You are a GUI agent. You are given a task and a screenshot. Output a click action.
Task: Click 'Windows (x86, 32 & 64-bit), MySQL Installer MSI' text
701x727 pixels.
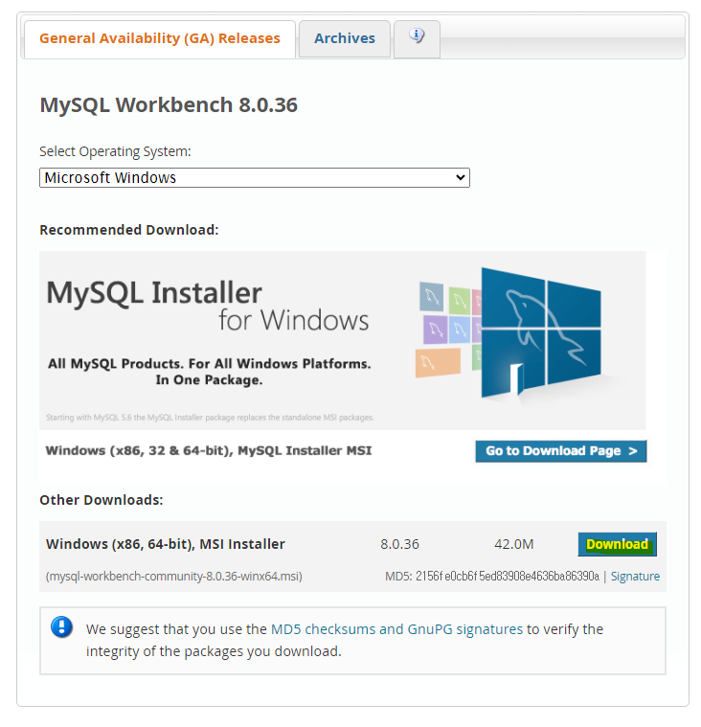click(209, 451)
